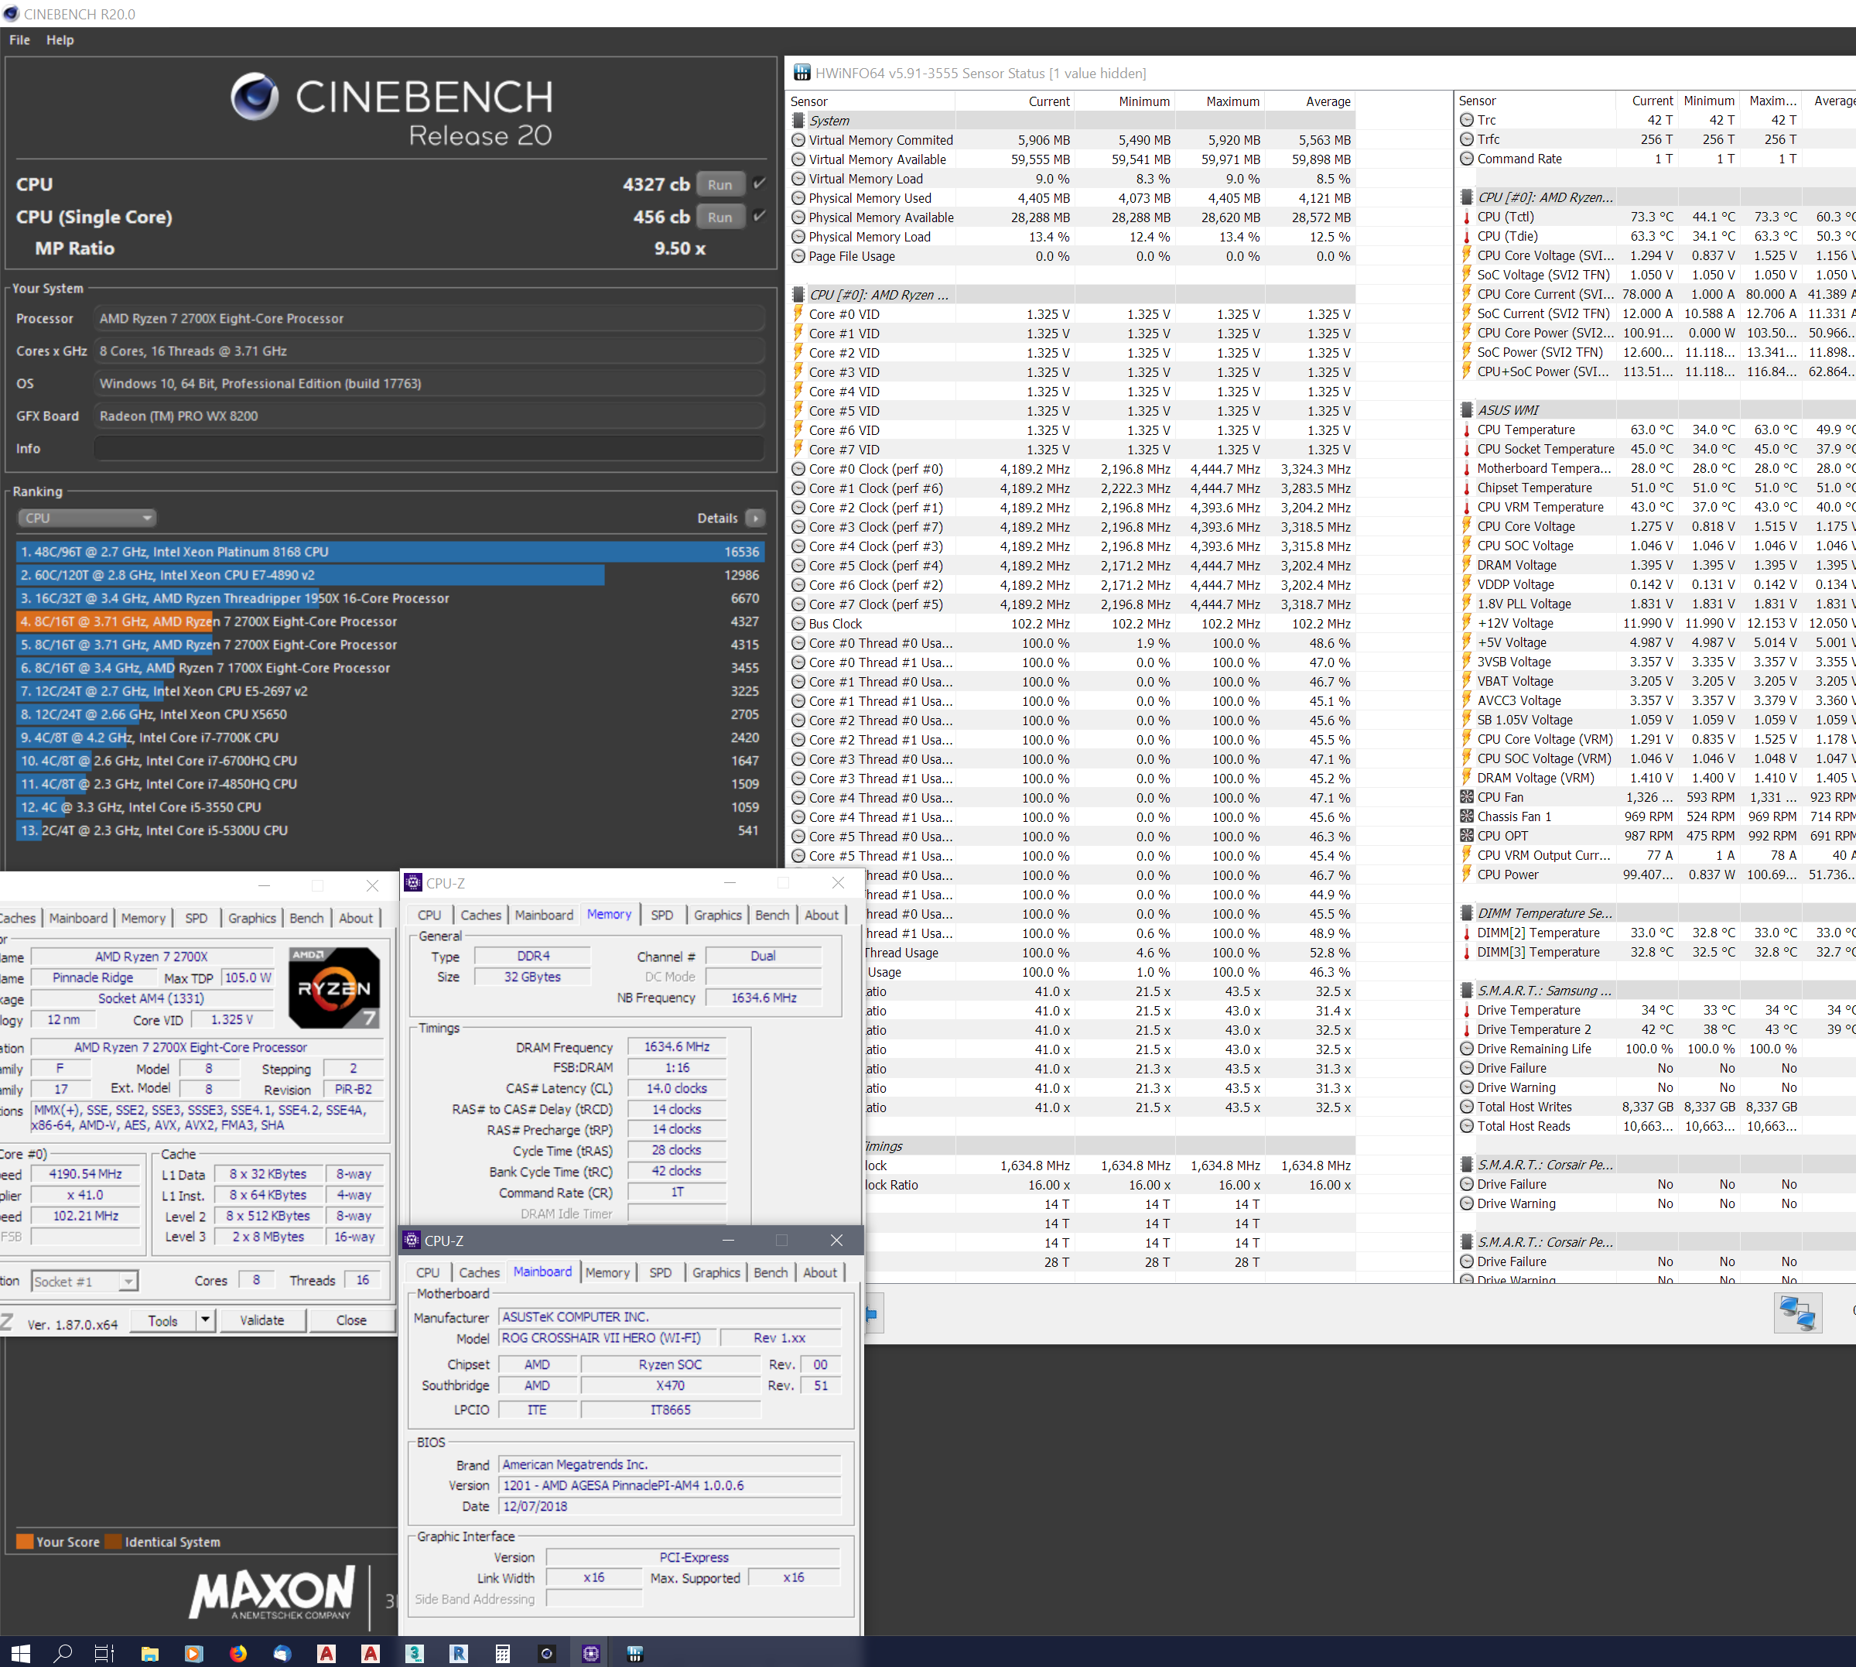Open File Explorer from the taskbar
Screen dimensions: 1856x1667
pos(150,1653)
